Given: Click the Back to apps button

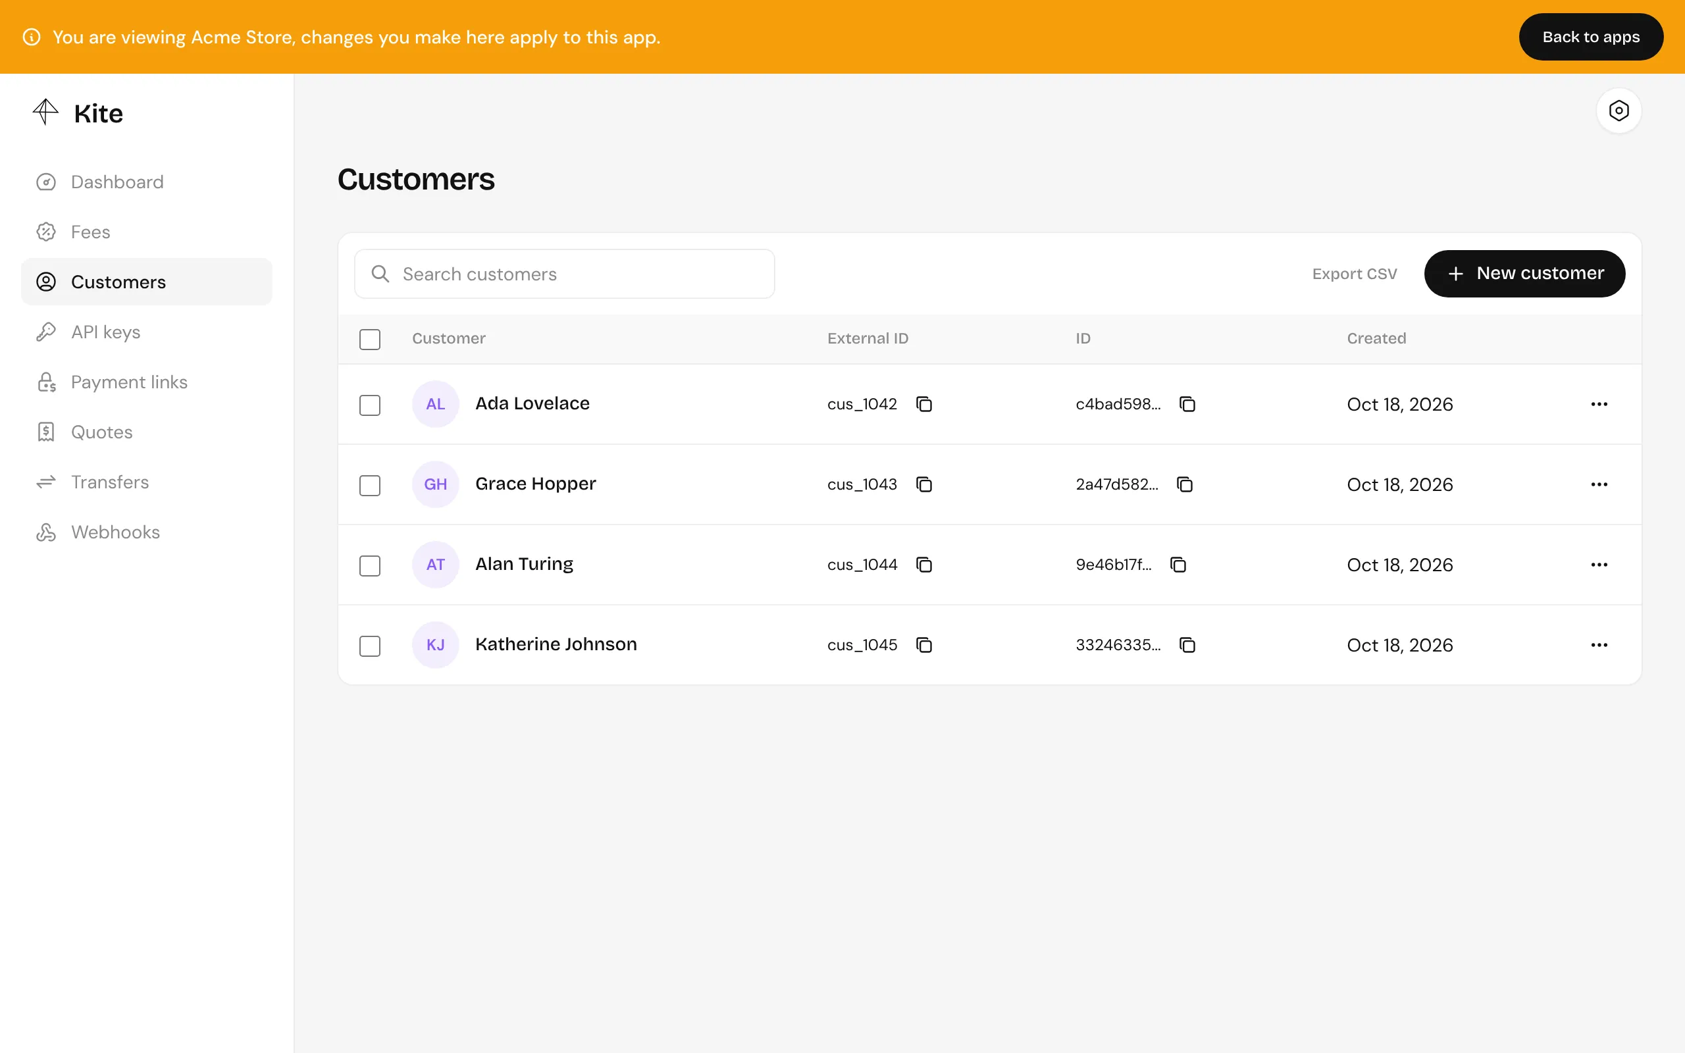Looking at the screenshot, I should (1590, 37).
